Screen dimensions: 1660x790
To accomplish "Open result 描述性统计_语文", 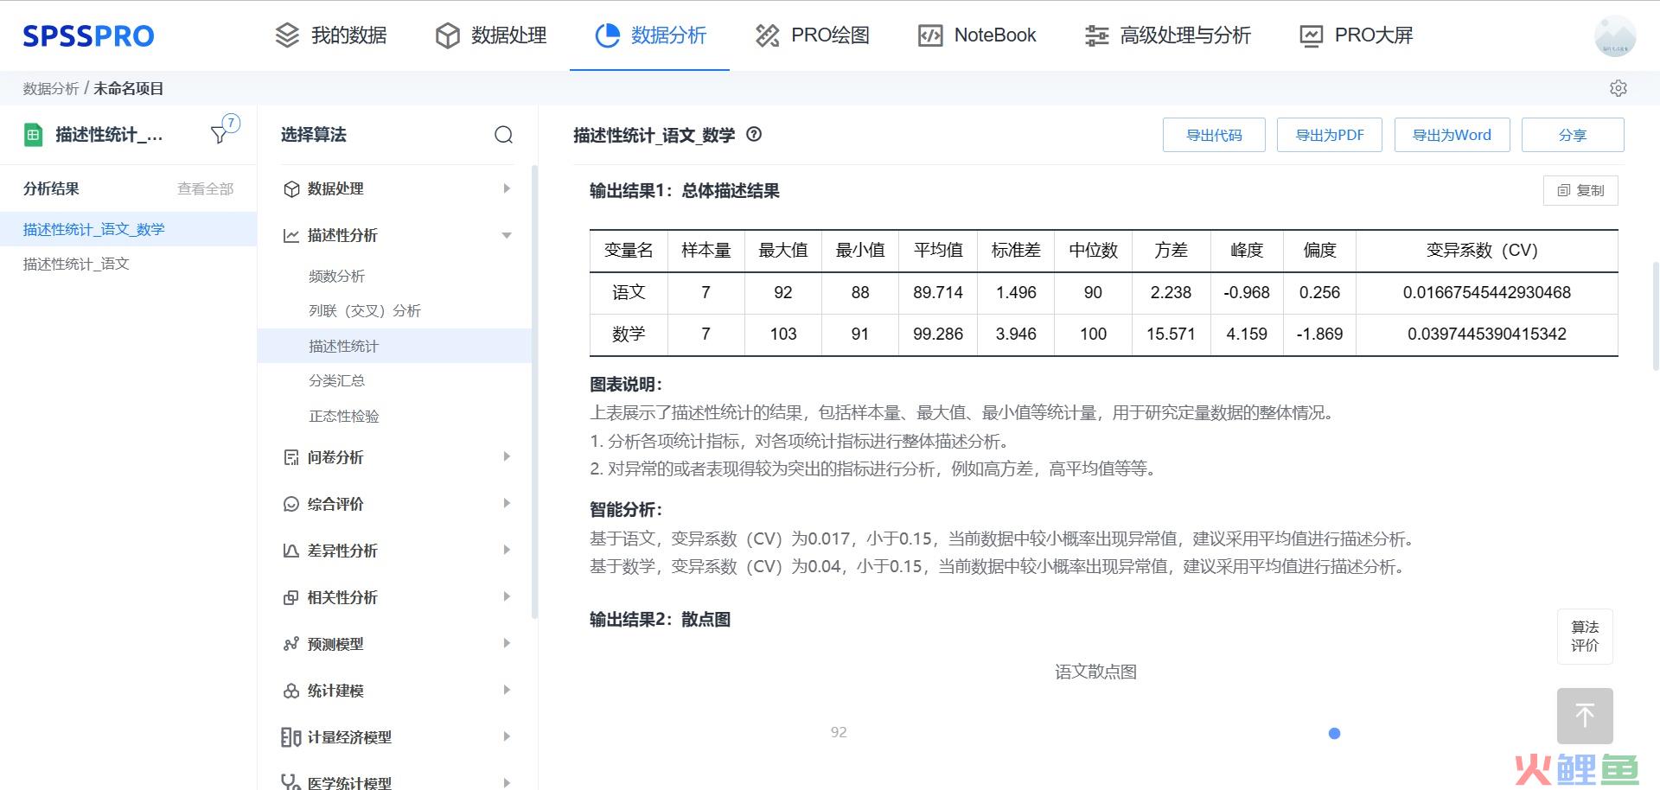I will (x=128, y=264).
